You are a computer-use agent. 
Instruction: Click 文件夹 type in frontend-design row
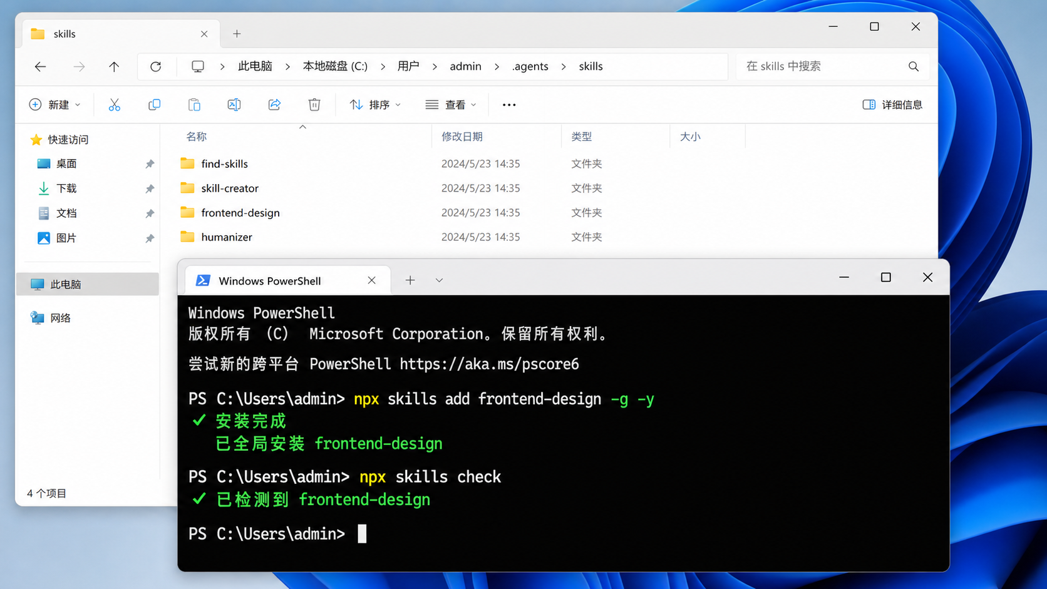click(x=586, y=213)
